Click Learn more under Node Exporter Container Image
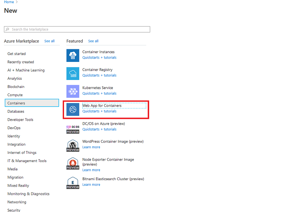Image resolution: width=295 pixels, height=212 pixels. click(91, 170)
